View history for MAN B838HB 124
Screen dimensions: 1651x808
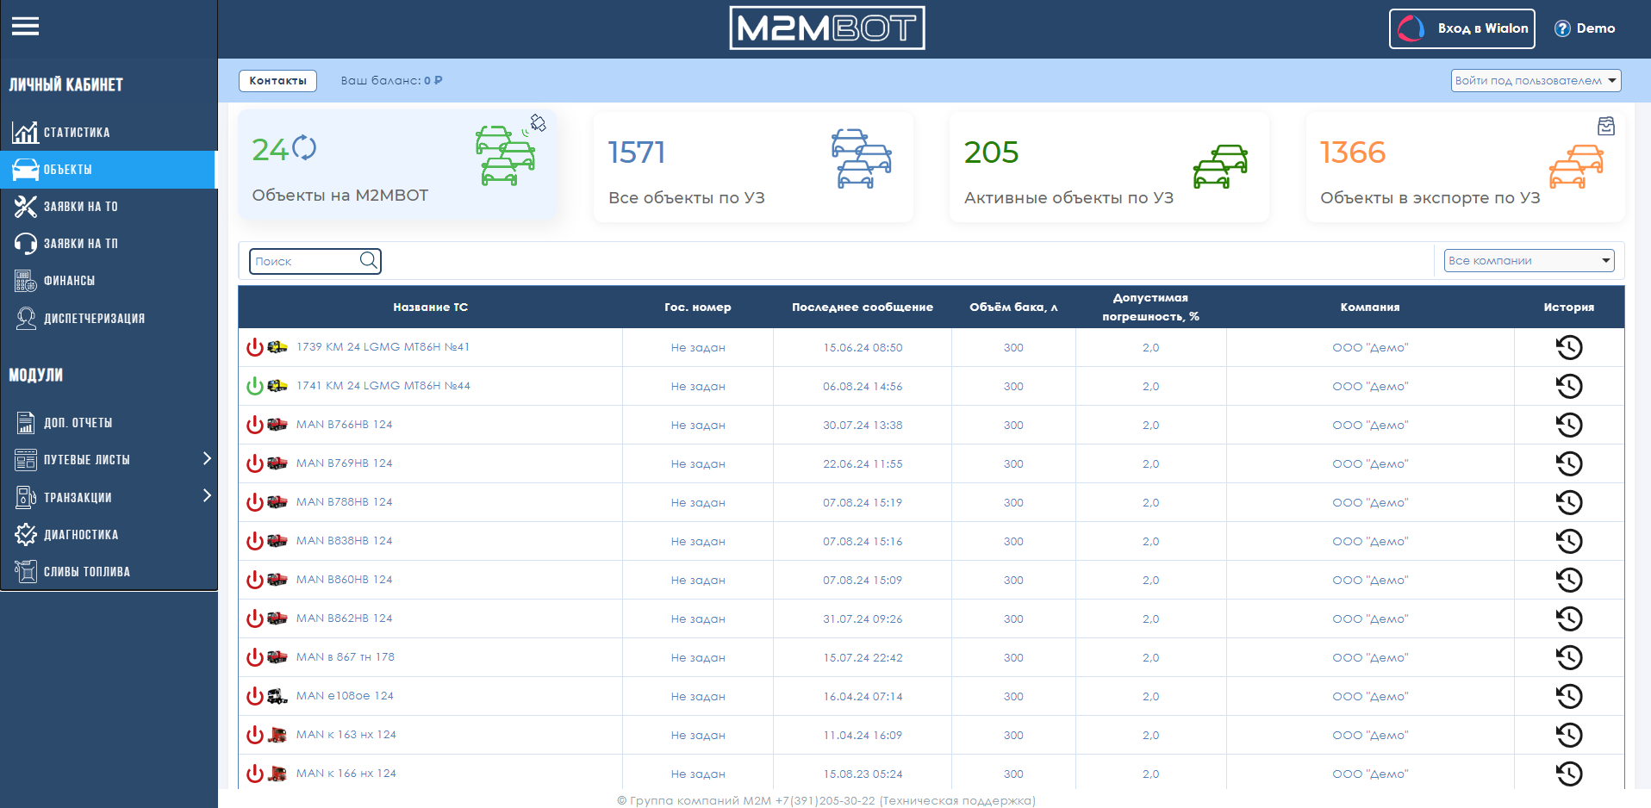click(x=1569, y=541)
